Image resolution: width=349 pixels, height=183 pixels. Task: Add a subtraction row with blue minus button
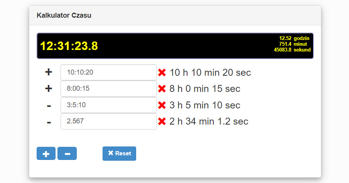(67, 153)
